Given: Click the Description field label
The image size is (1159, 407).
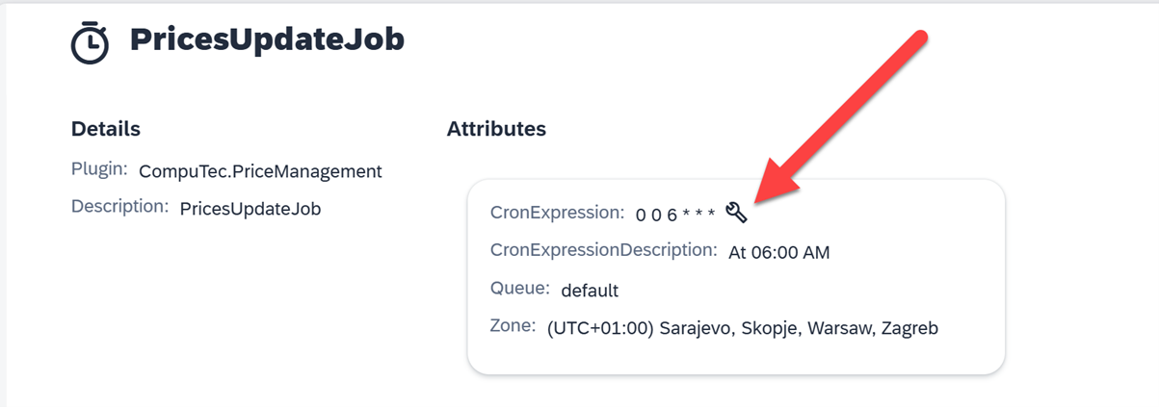Looking at the screenshot, I should [x=119, y=207].
